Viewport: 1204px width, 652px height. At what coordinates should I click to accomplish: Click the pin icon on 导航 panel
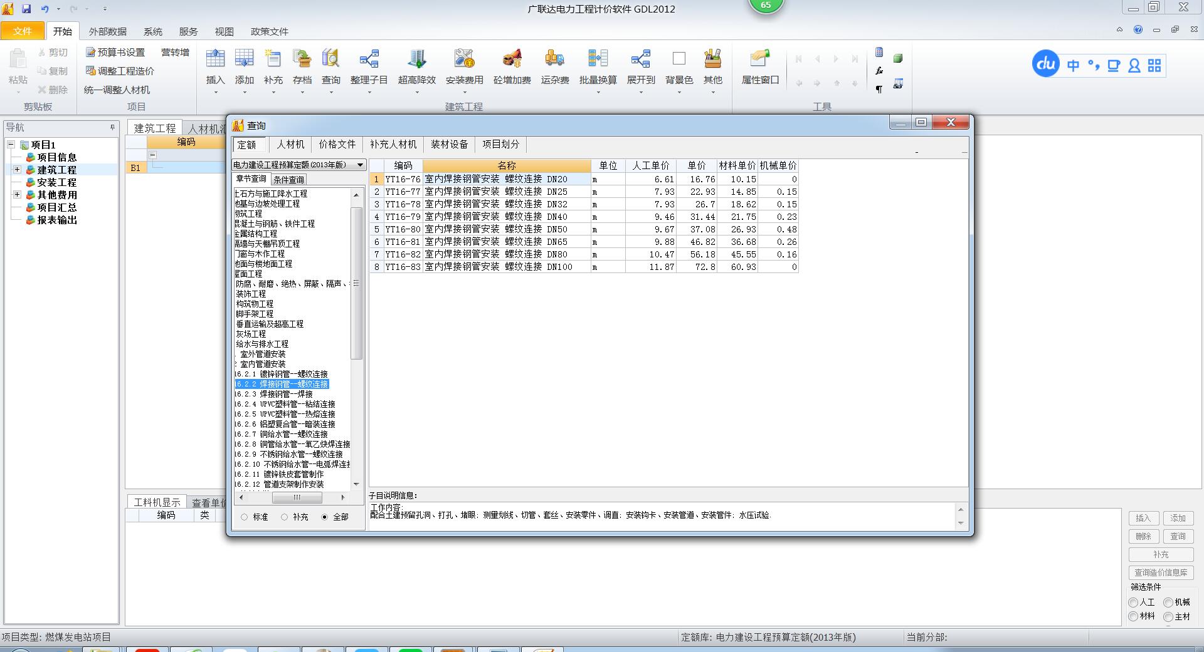point(113,127)
